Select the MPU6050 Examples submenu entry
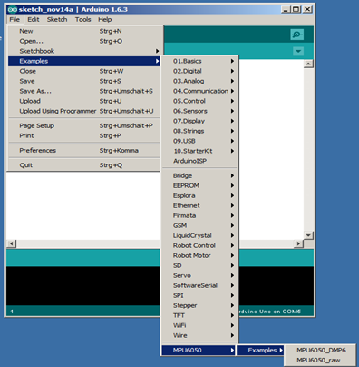359x367 pixels. coord(260,351)
